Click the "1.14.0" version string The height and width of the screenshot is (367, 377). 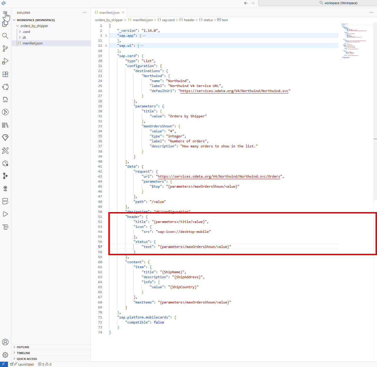pyautogui.click(x=150, y=31)
